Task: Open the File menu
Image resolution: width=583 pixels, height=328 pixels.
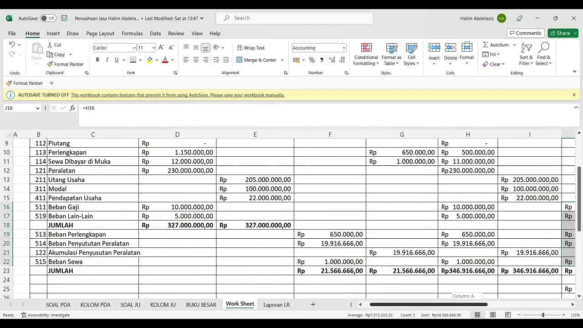Action: 12,33
